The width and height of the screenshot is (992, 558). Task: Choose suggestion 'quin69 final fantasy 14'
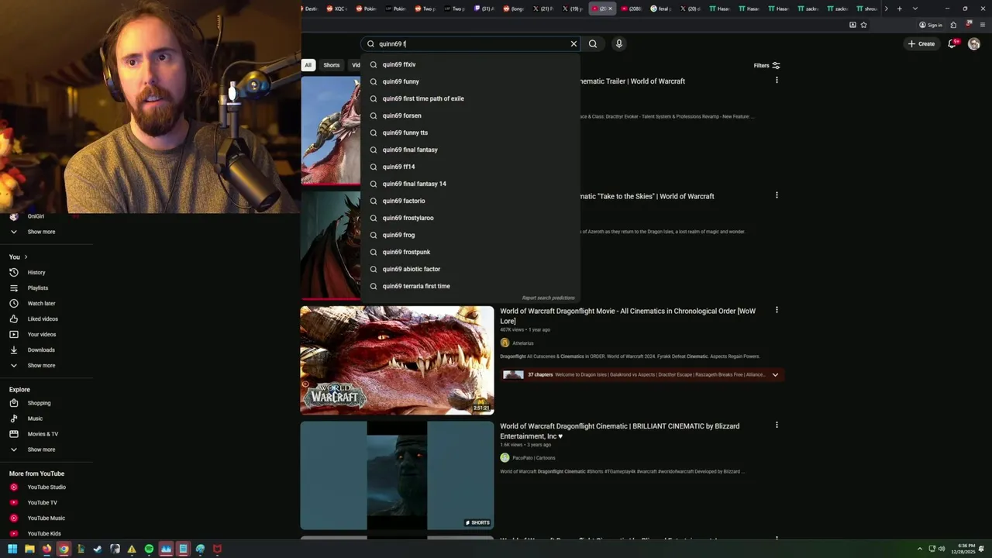[x=470, y=184]
